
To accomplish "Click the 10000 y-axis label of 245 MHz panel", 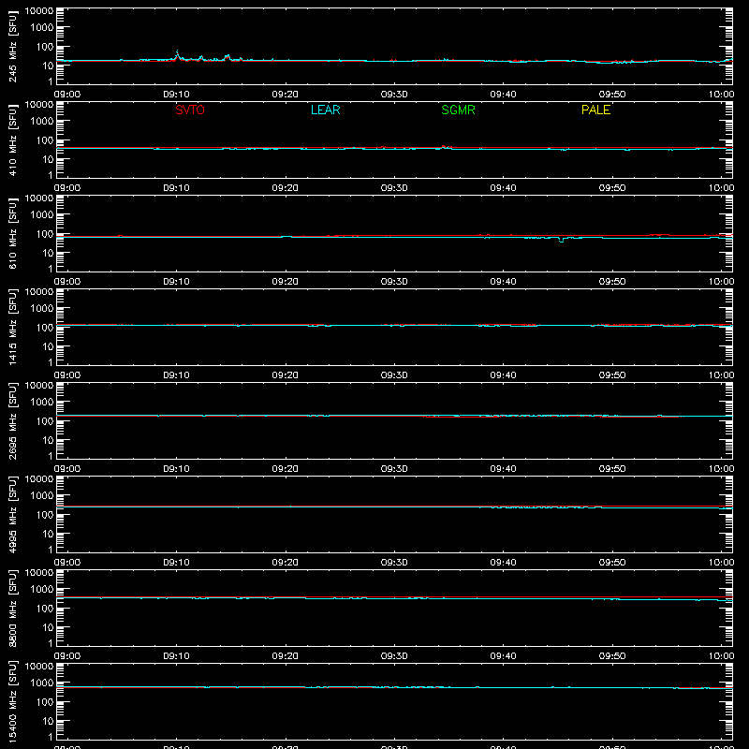I will pyautogui.click(x=39, y=11).
